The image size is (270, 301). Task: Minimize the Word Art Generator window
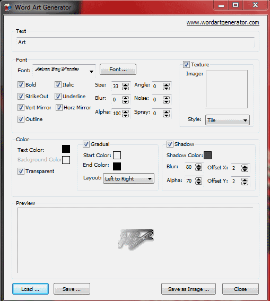click(x=221, y=5)
